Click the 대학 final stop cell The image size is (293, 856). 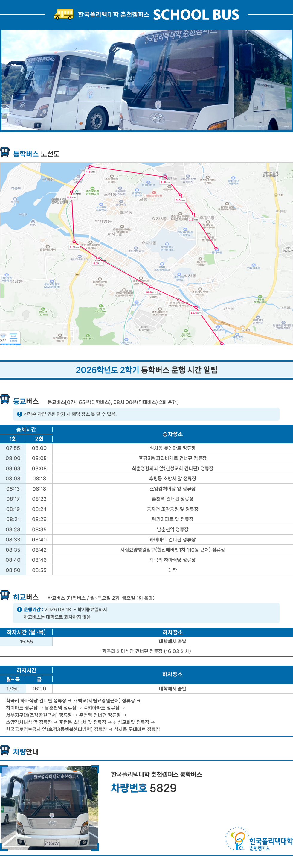click(173, 570)
